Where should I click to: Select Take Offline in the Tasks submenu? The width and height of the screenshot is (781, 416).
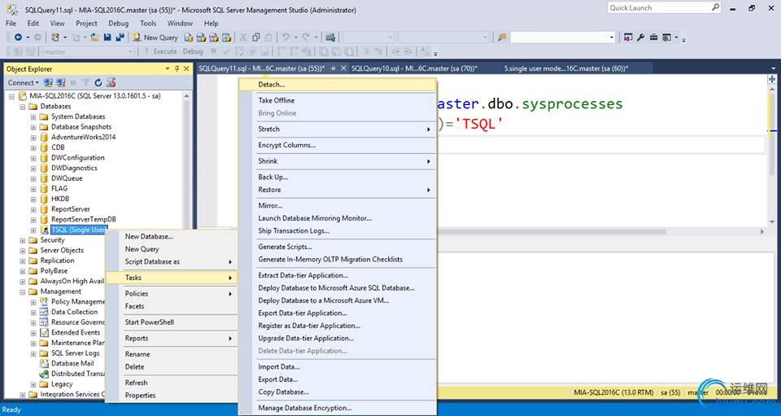(277, 101)
